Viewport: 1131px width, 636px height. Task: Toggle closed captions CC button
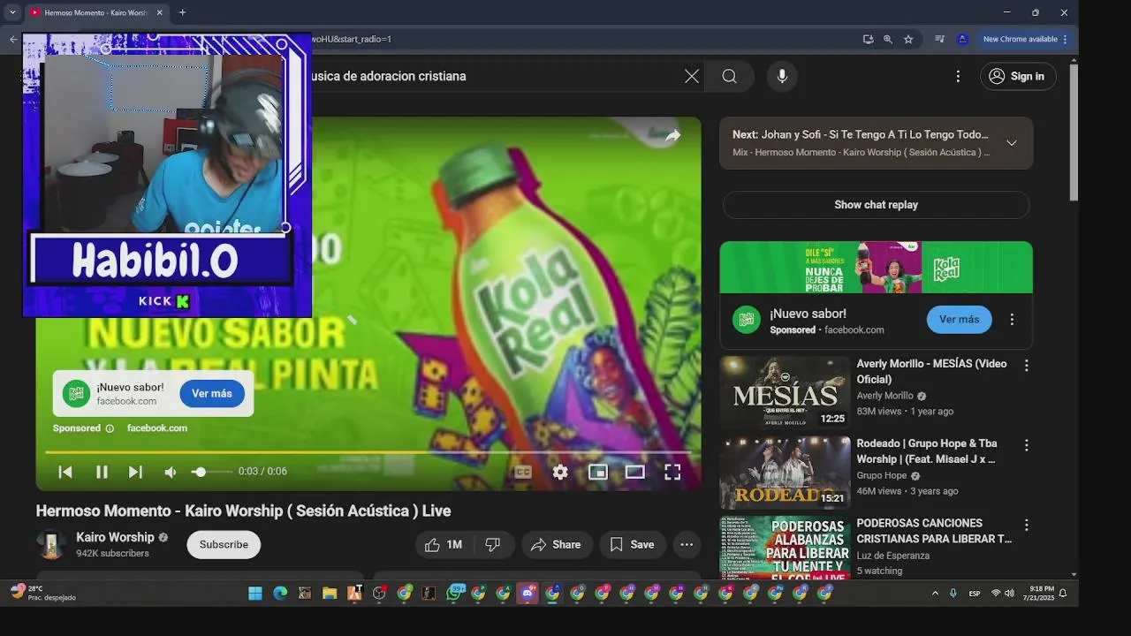(523, 472)
